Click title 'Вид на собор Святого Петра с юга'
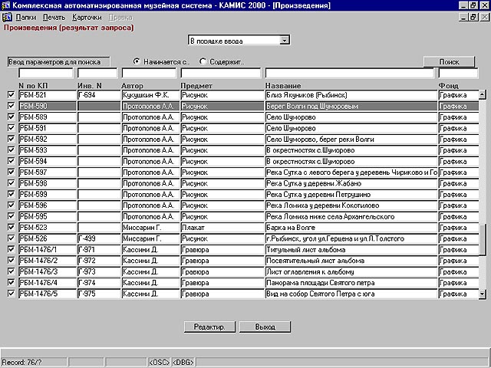The width and height of the screenshot is (491, 368). 351,294
